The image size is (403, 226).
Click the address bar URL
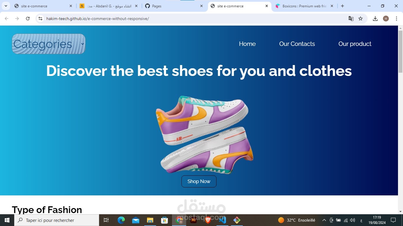coord(98,19)
